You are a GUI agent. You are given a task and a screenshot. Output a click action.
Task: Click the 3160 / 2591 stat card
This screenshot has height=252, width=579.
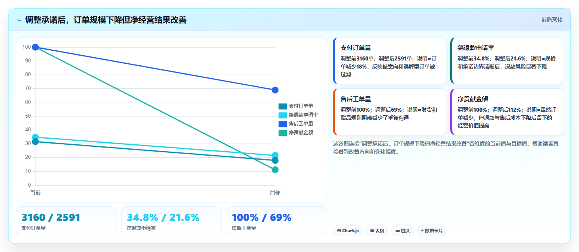click(66, 221)
